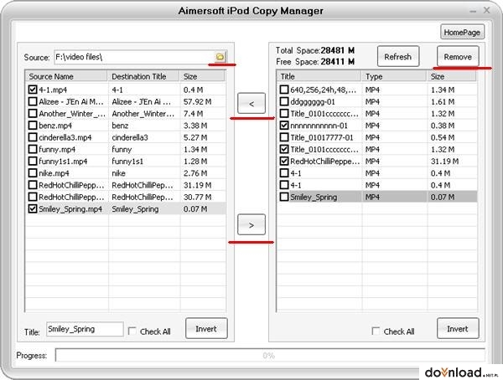The width and height of the screenshot is (503, 380).
Task: Uncheck the RedHotChilliPeppe iPod item
Action: pyautogui.click(x=284, y=162)
